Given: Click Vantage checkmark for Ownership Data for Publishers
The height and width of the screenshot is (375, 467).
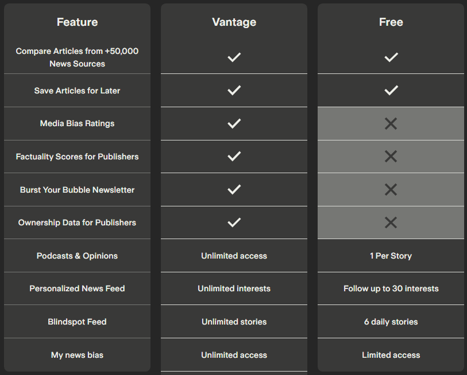Looking at the screenshot, I should (x=234, y=222).
